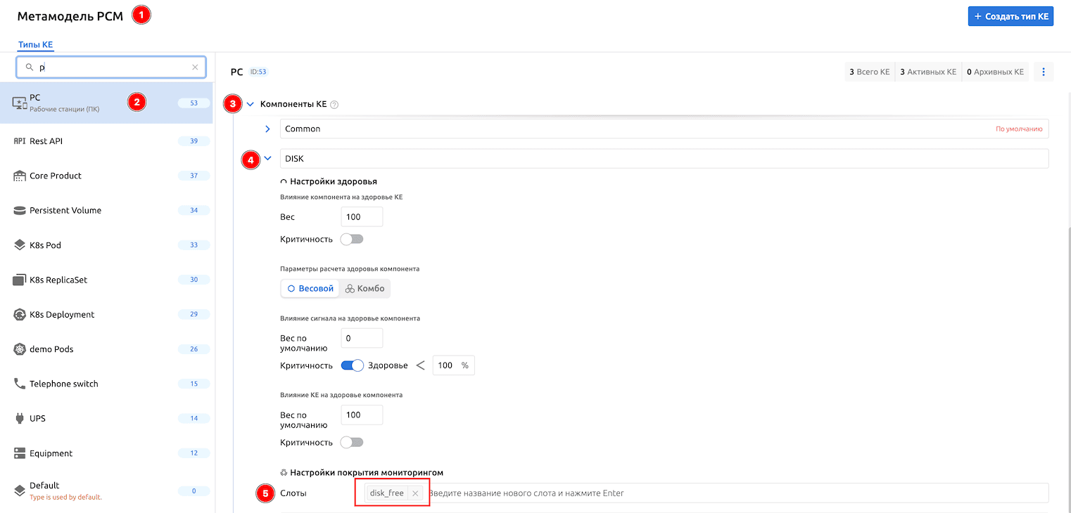Click the Создать тип КЕ button
This screenshot has width=1071, height=513.
point(1010,16)
